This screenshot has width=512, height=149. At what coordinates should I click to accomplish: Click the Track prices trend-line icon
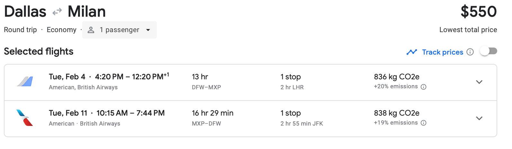pyautogui.click(x=411, y=52)
